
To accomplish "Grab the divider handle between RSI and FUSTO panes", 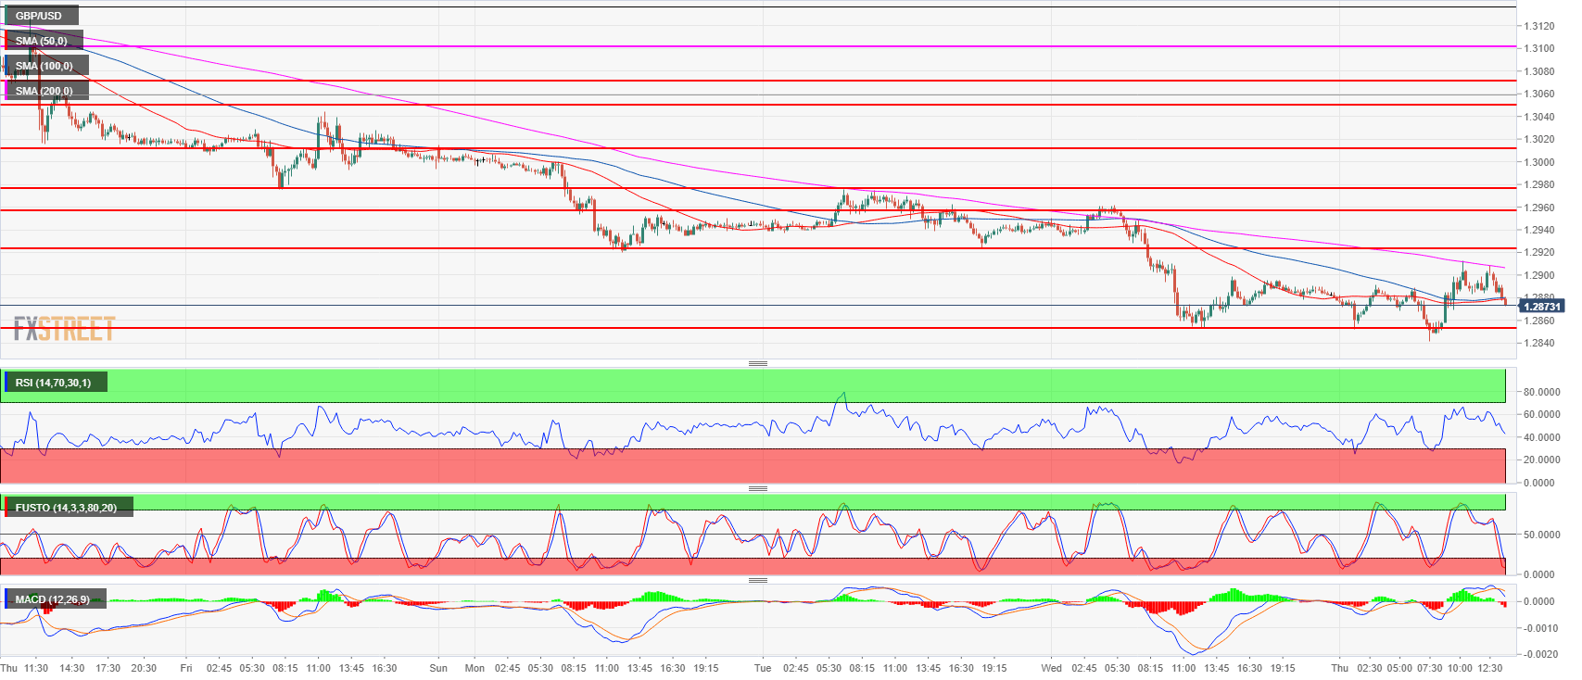I will pos(758,488).
